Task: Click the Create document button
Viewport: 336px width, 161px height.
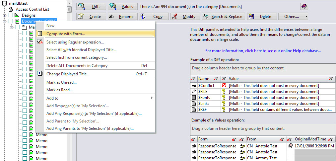Action: point(91,16)
